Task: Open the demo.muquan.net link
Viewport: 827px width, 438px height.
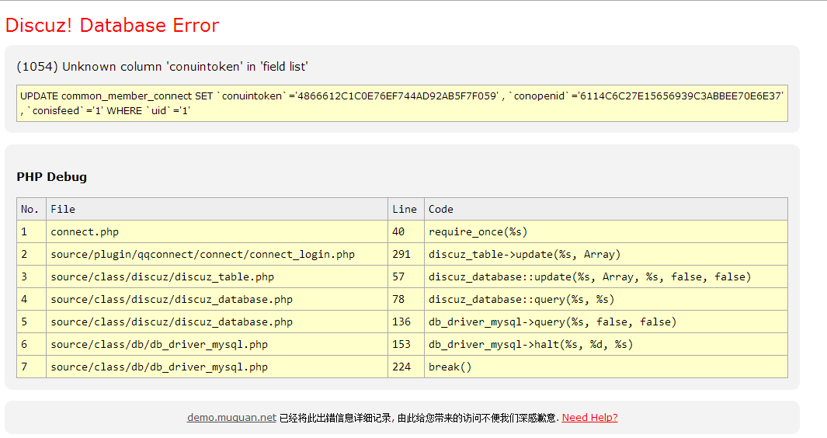Action: click(x=231, y=417)
